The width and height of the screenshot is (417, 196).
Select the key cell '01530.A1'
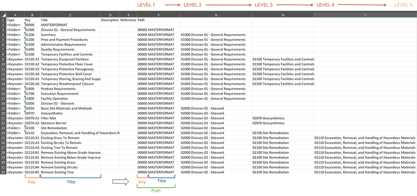point(32,59)
